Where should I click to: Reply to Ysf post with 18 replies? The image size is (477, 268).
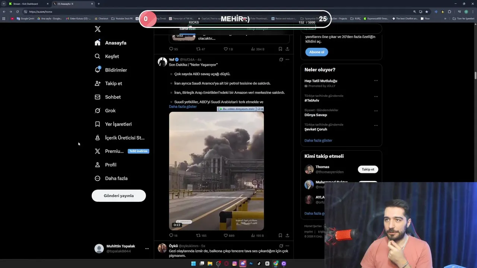pos(173,236)
